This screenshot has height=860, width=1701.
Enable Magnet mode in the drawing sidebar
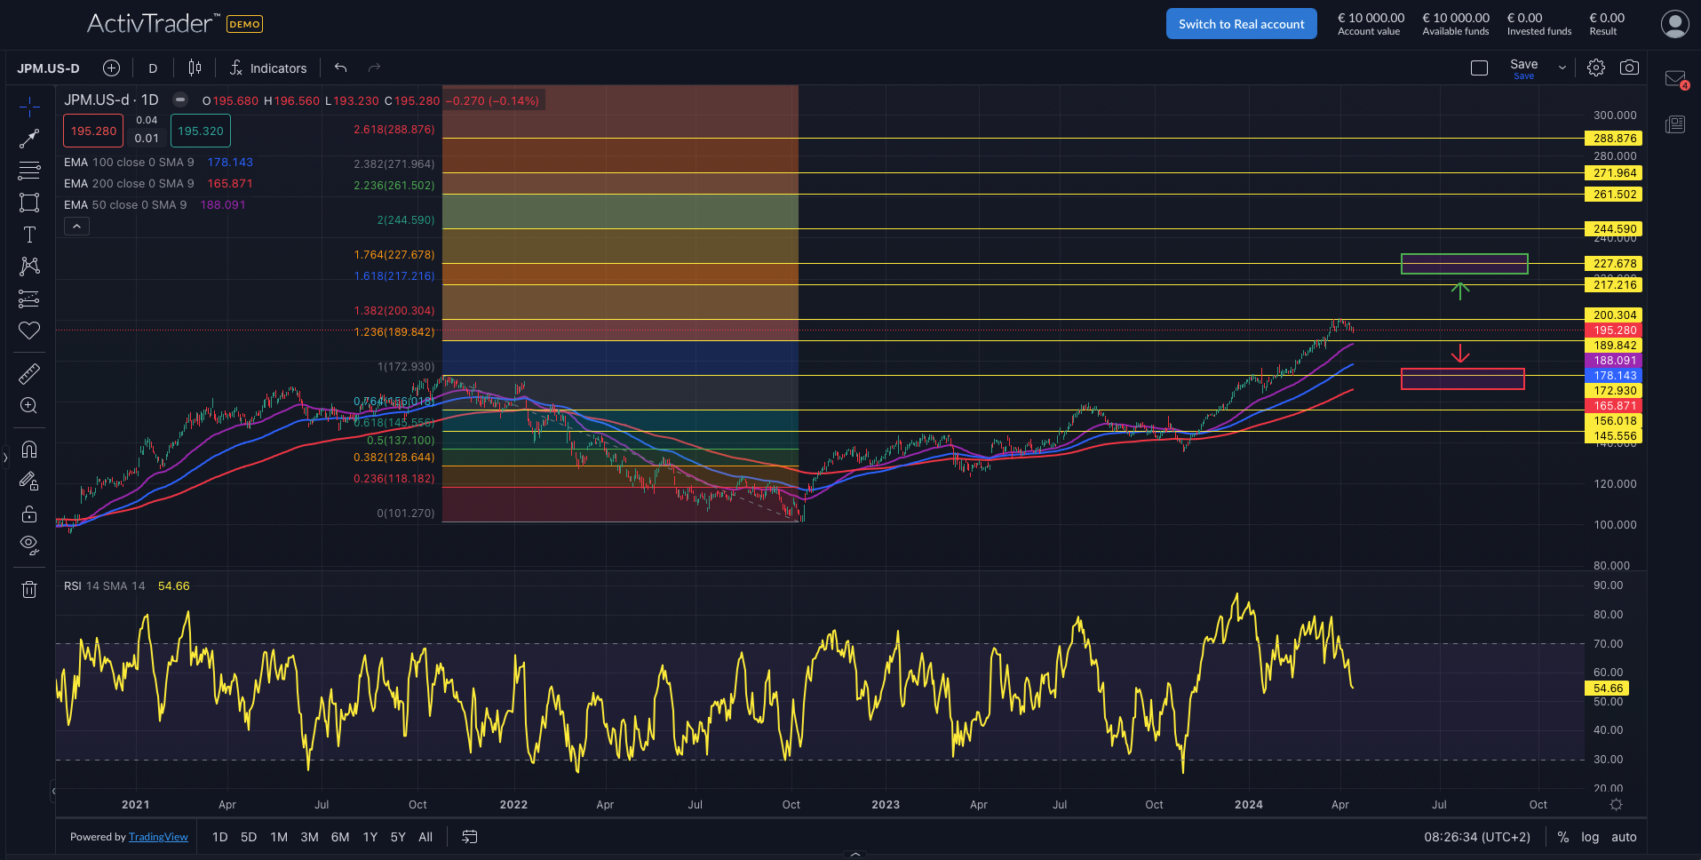29,449
